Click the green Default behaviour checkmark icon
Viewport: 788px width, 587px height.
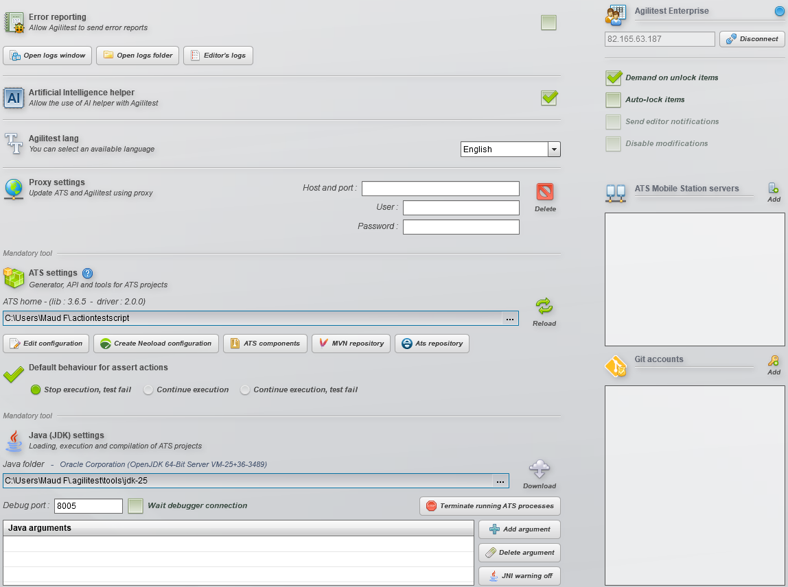pos(14,374)
